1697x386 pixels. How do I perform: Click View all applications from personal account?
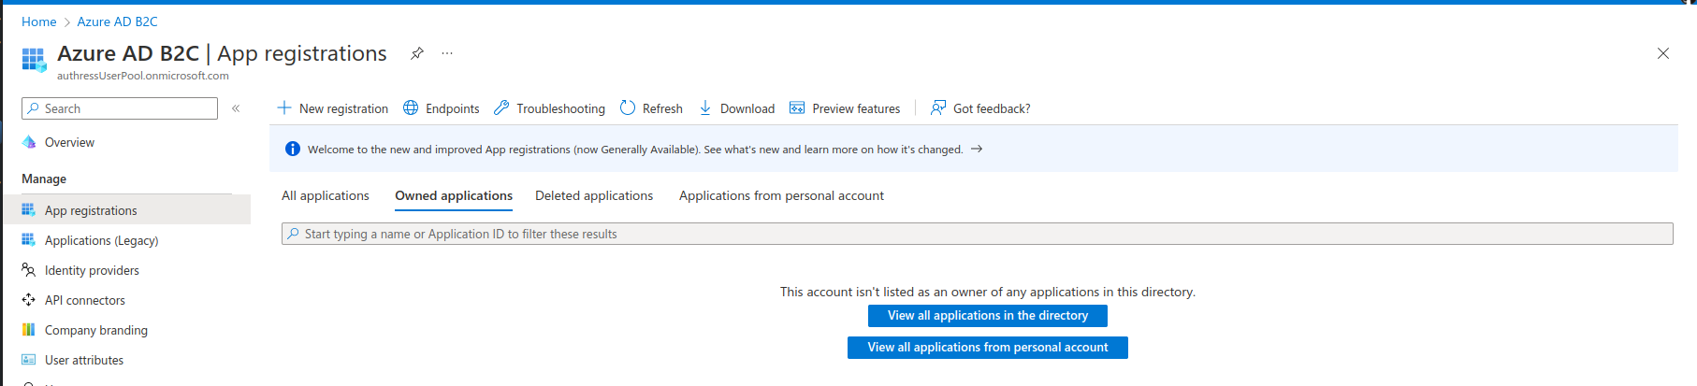click(987, 348)
